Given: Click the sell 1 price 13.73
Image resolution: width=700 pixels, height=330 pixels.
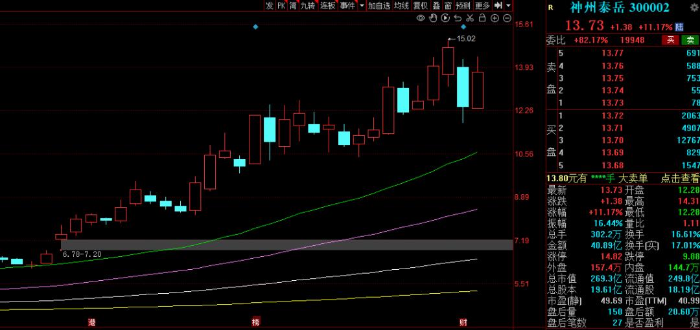Looking at the screenshot, I should (612, 103).
